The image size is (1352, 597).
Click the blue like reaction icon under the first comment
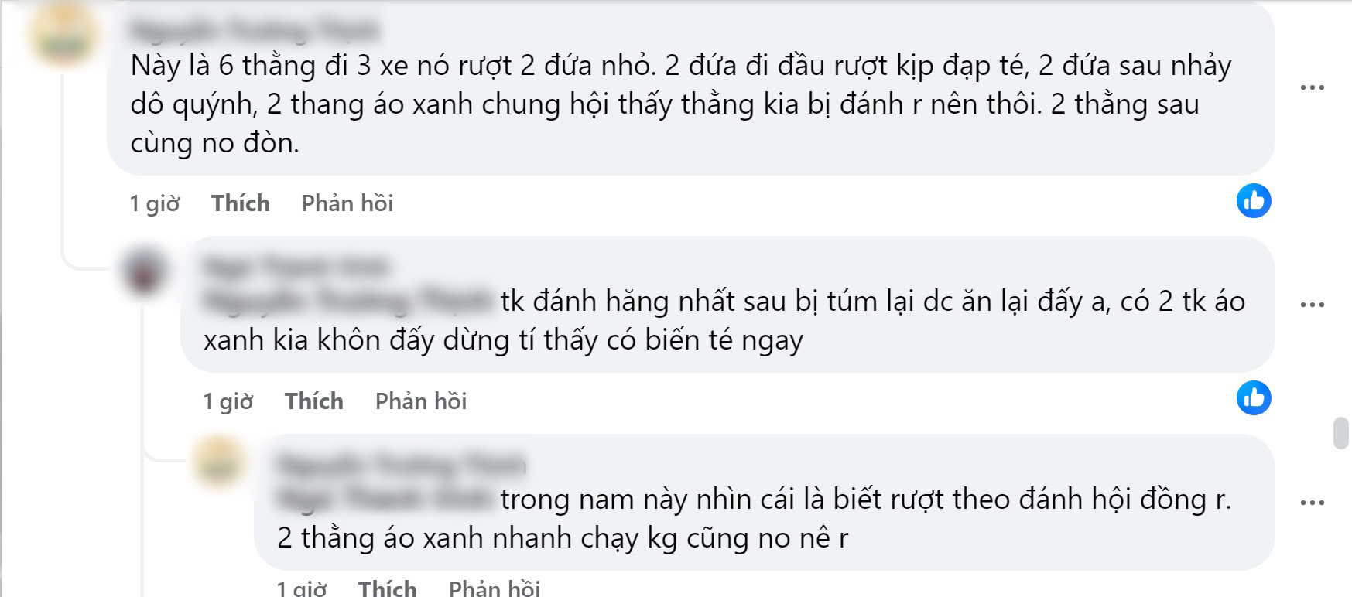click(1254, 201)
